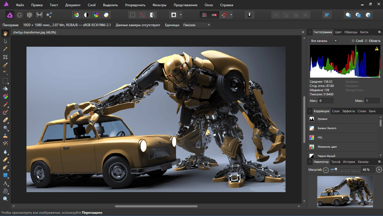The width and height of the screenshot is (383, 216).
Task: Click the zoom-out minus button in Navigator
Action: pyautogui.click(x=326, y=170)
